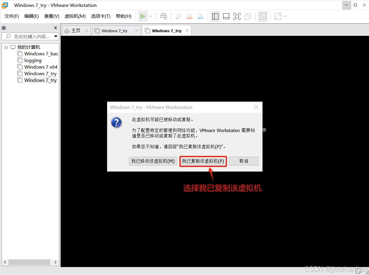This screenshot has height=275, width=369.
Task: Click the library search input field
Action: pos(30,36)
